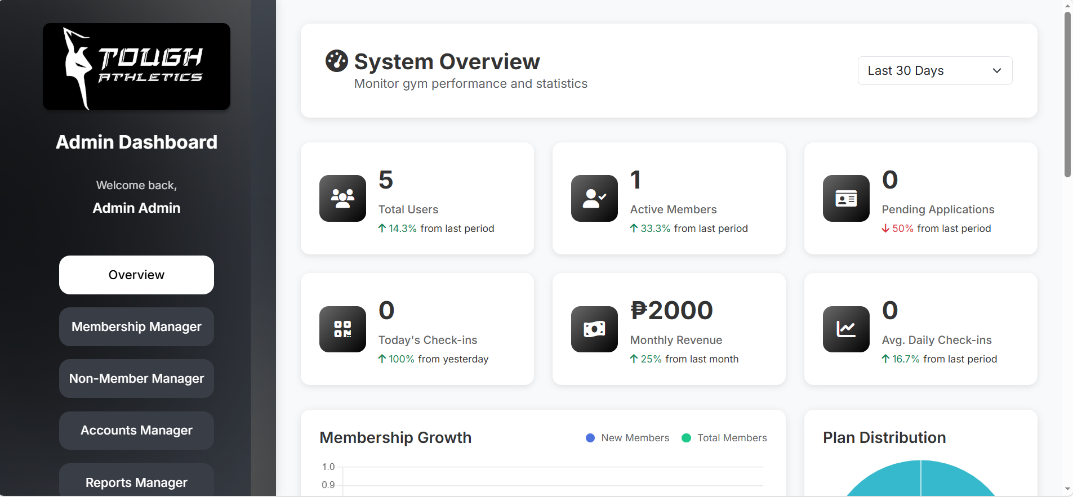Image resolution: width=1073 pixels, height=497 pixels.
Task: Click the "Avg. Daily Check-ins" label
Action: pos(937,340)
